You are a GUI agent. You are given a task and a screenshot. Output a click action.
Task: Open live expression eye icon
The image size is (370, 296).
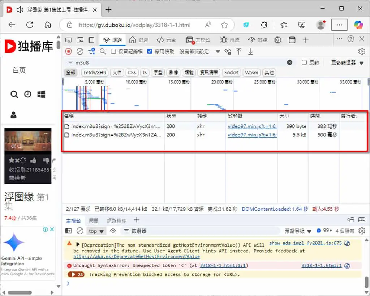(x=113, y=231)
